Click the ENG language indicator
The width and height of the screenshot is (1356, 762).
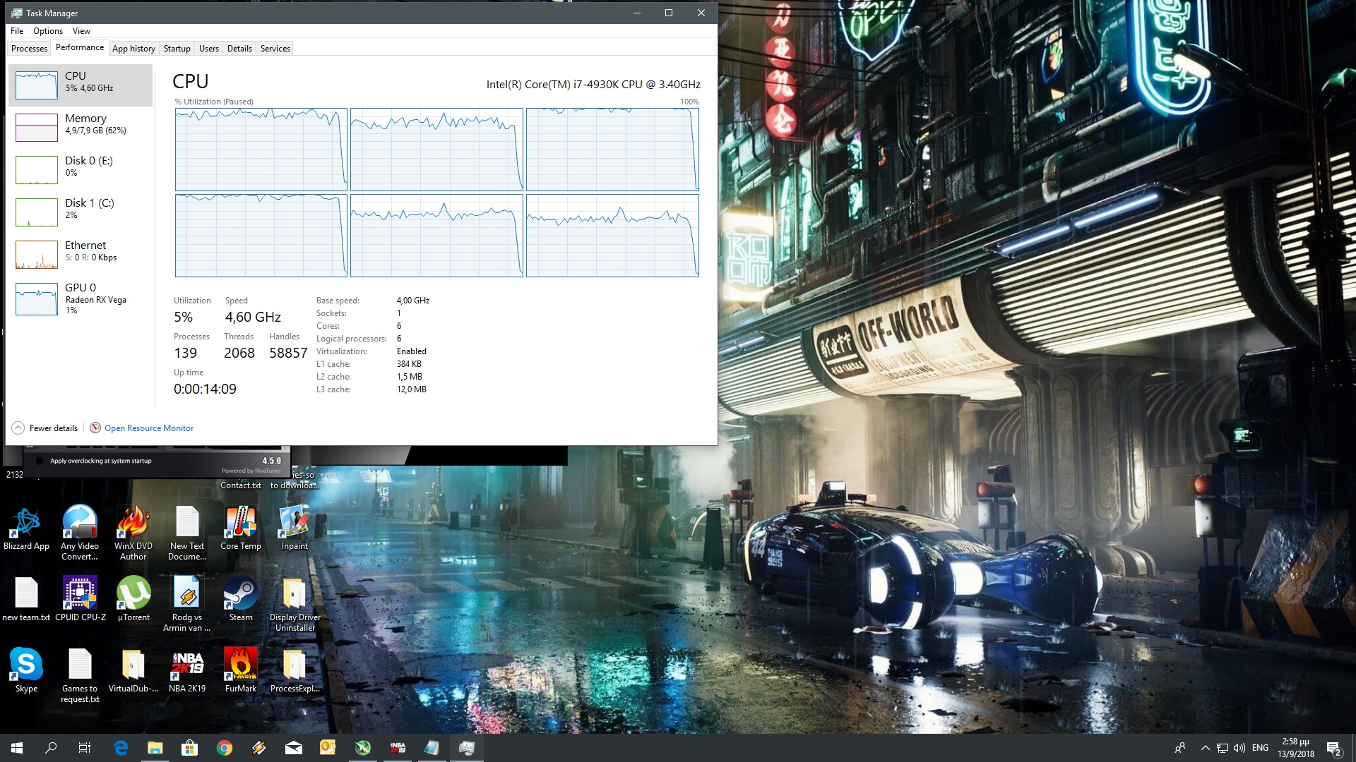click(x=1260, y=748)
